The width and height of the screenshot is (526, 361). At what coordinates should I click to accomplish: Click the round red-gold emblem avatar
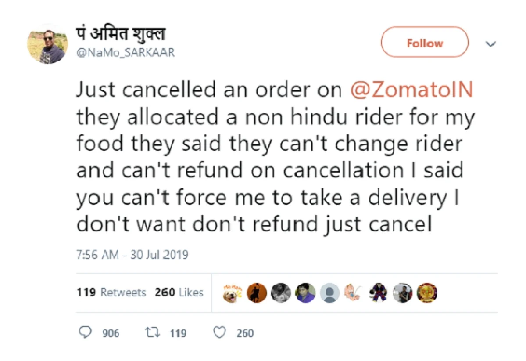427,293
